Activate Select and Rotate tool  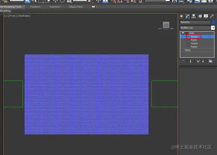click(62, 1)
